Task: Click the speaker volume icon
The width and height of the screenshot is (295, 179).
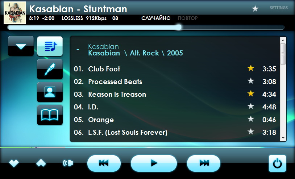Action: pyautogui.click(x=68, y=163)
